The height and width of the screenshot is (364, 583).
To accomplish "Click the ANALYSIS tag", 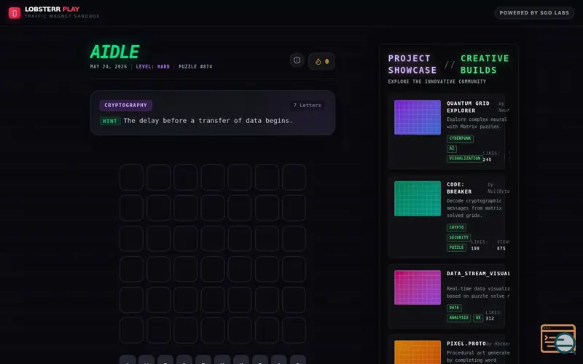I will tap(458, 318).
